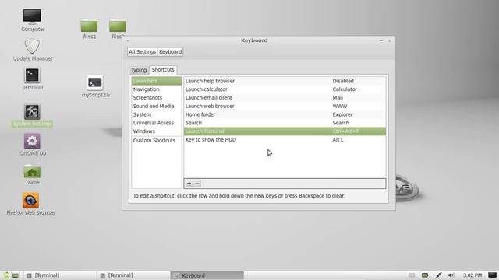
Task: Select the Universal Access category
Action: coord(157,123)
